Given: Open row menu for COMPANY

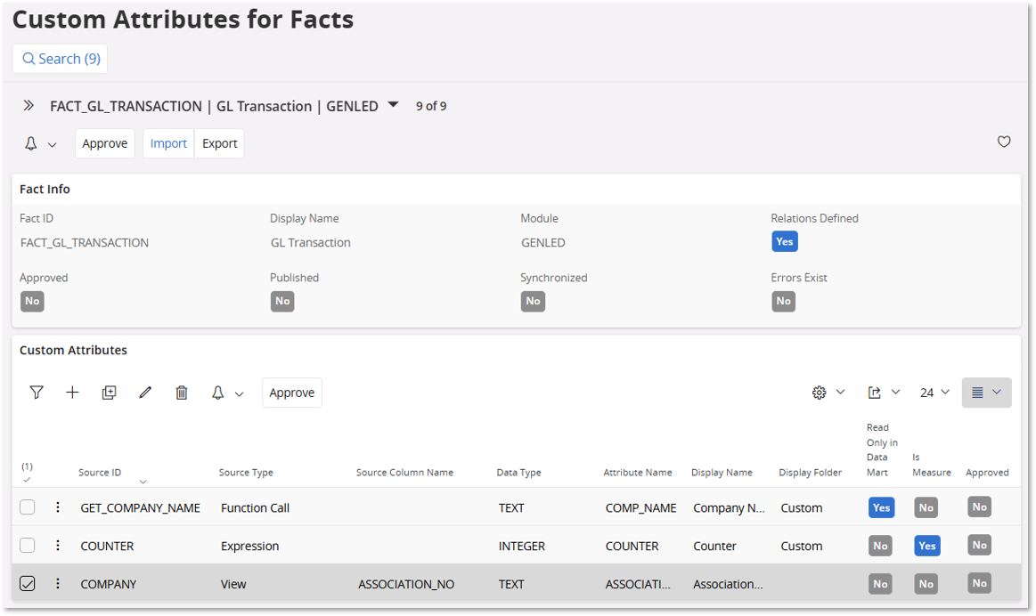Looking at the screenshot, I should [x=58, y=584].
